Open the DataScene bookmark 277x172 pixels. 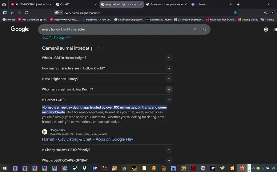[x=97, y=20]
